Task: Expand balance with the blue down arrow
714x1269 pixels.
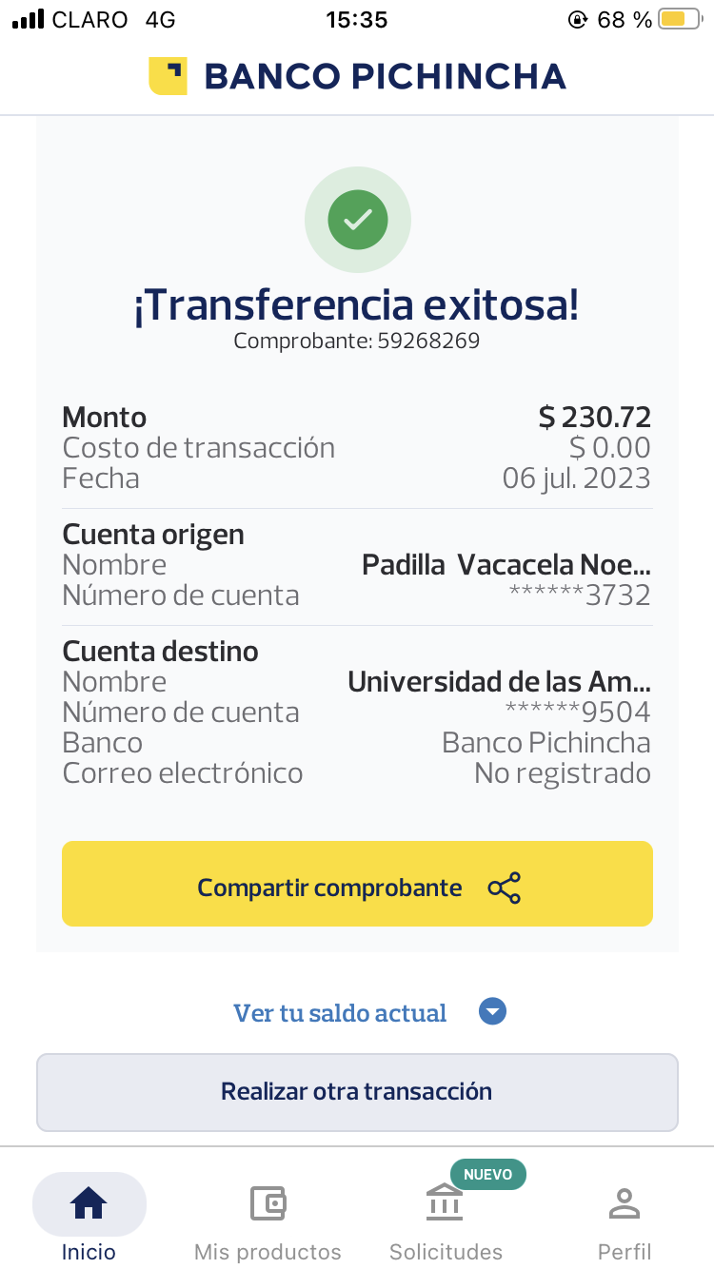Action: (492, 1012)
